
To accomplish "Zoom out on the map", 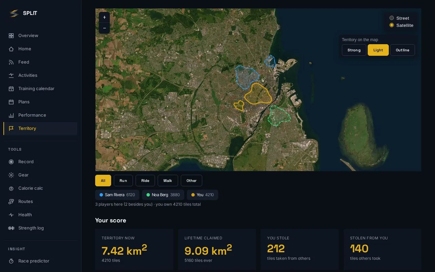I will pyautogui.click(x=104, y=28).
